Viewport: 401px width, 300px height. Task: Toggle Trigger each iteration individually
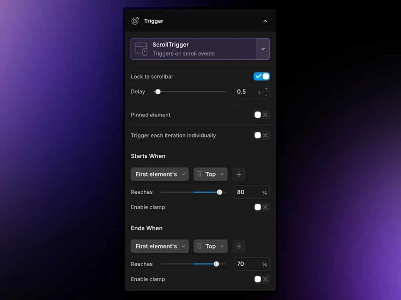tap(262, 136)
